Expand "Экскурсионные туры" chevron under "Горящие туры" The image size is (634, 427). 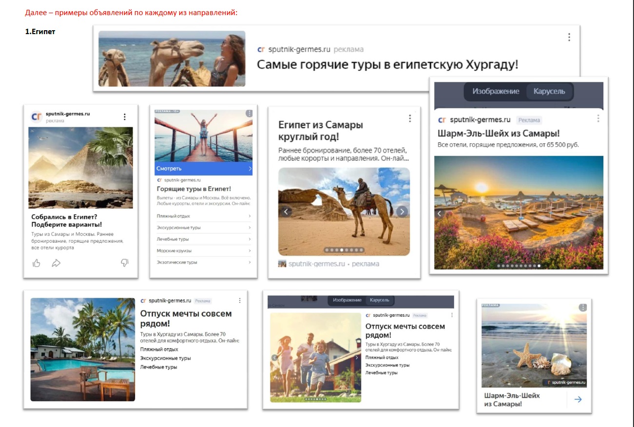tap(250, 228)
